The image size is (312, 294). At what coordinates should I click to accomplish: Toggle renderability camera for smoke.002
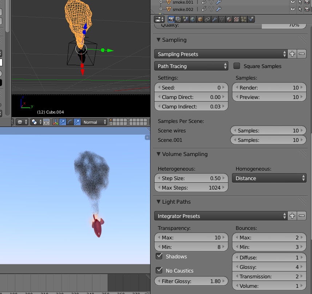click(307, 9)
